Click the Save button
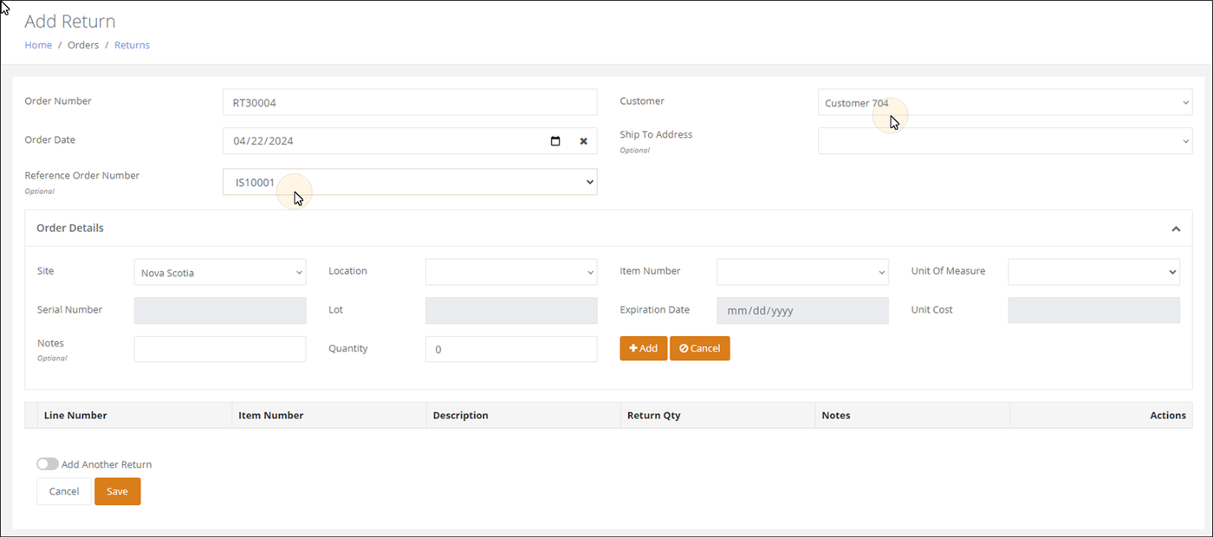 pos(117,491)
